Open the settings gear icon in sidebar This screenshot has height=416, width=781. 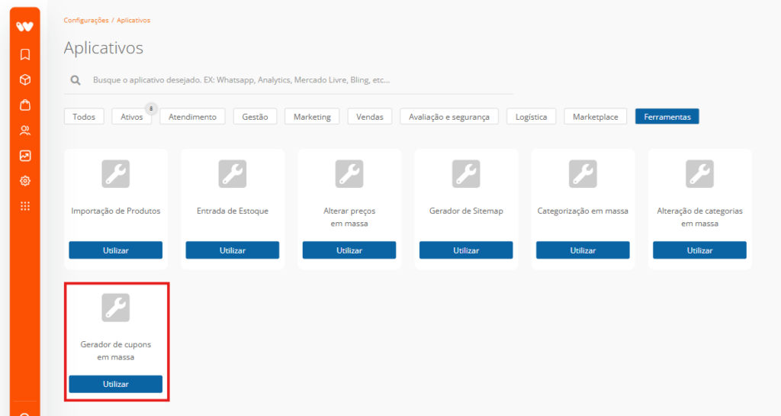(x=25, y=181)
